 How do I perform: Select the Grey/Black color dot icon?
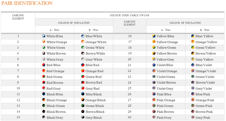click(x=83, y=117)
